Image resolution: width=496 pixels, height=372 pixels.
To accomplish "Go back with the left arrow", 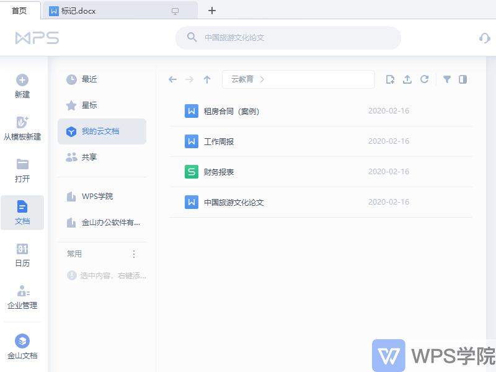I will pos(173,79).
